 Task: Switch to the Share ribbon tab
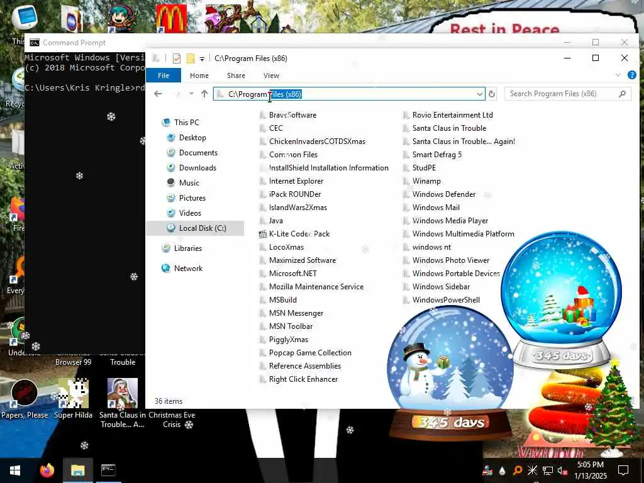pos(236,75)
